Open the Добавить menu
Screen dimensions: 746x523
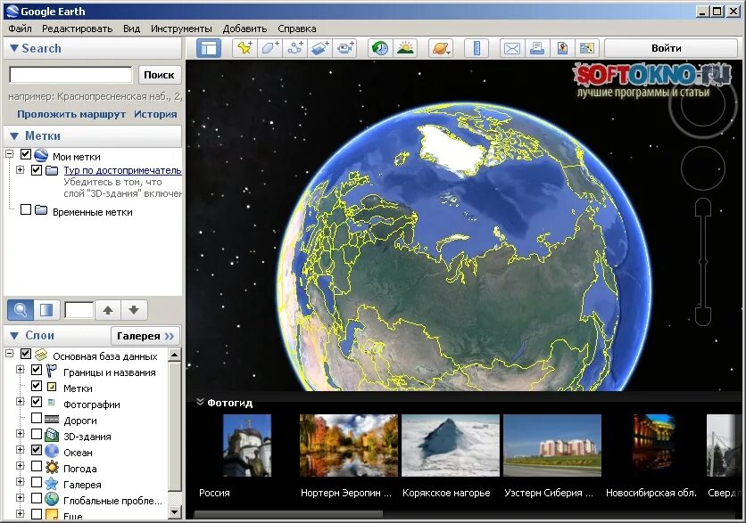coord(245,29)
